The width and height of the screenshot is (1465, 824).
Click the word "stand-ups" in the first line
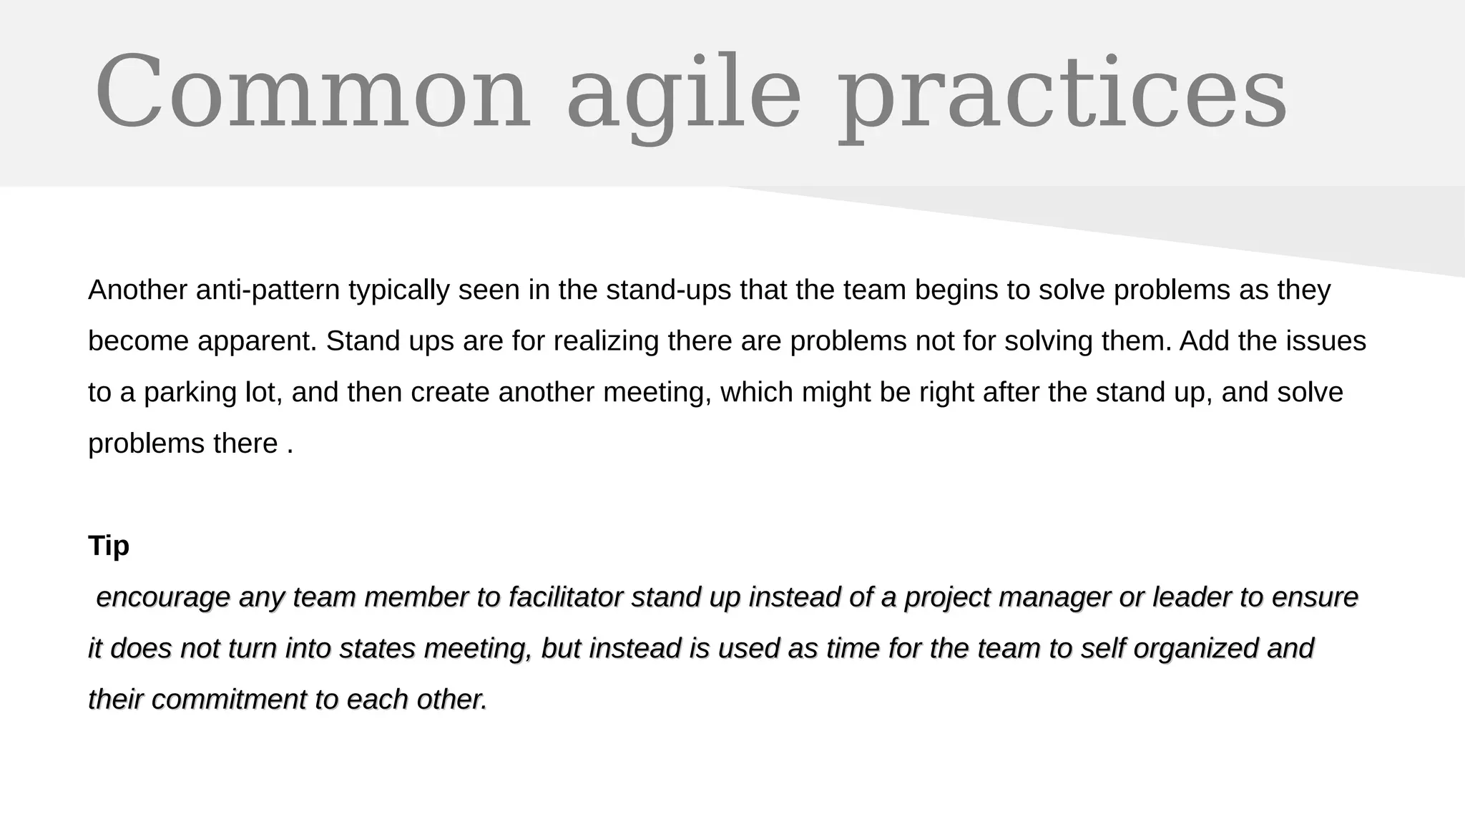[x=668, y=290]
